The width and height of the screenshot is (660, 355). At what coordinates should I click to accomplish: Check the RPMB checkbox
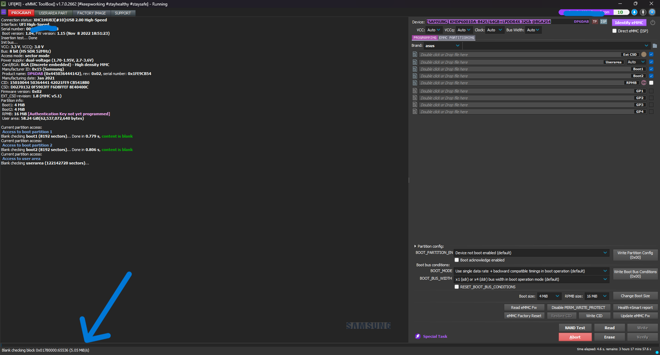(x=651, y=83)
